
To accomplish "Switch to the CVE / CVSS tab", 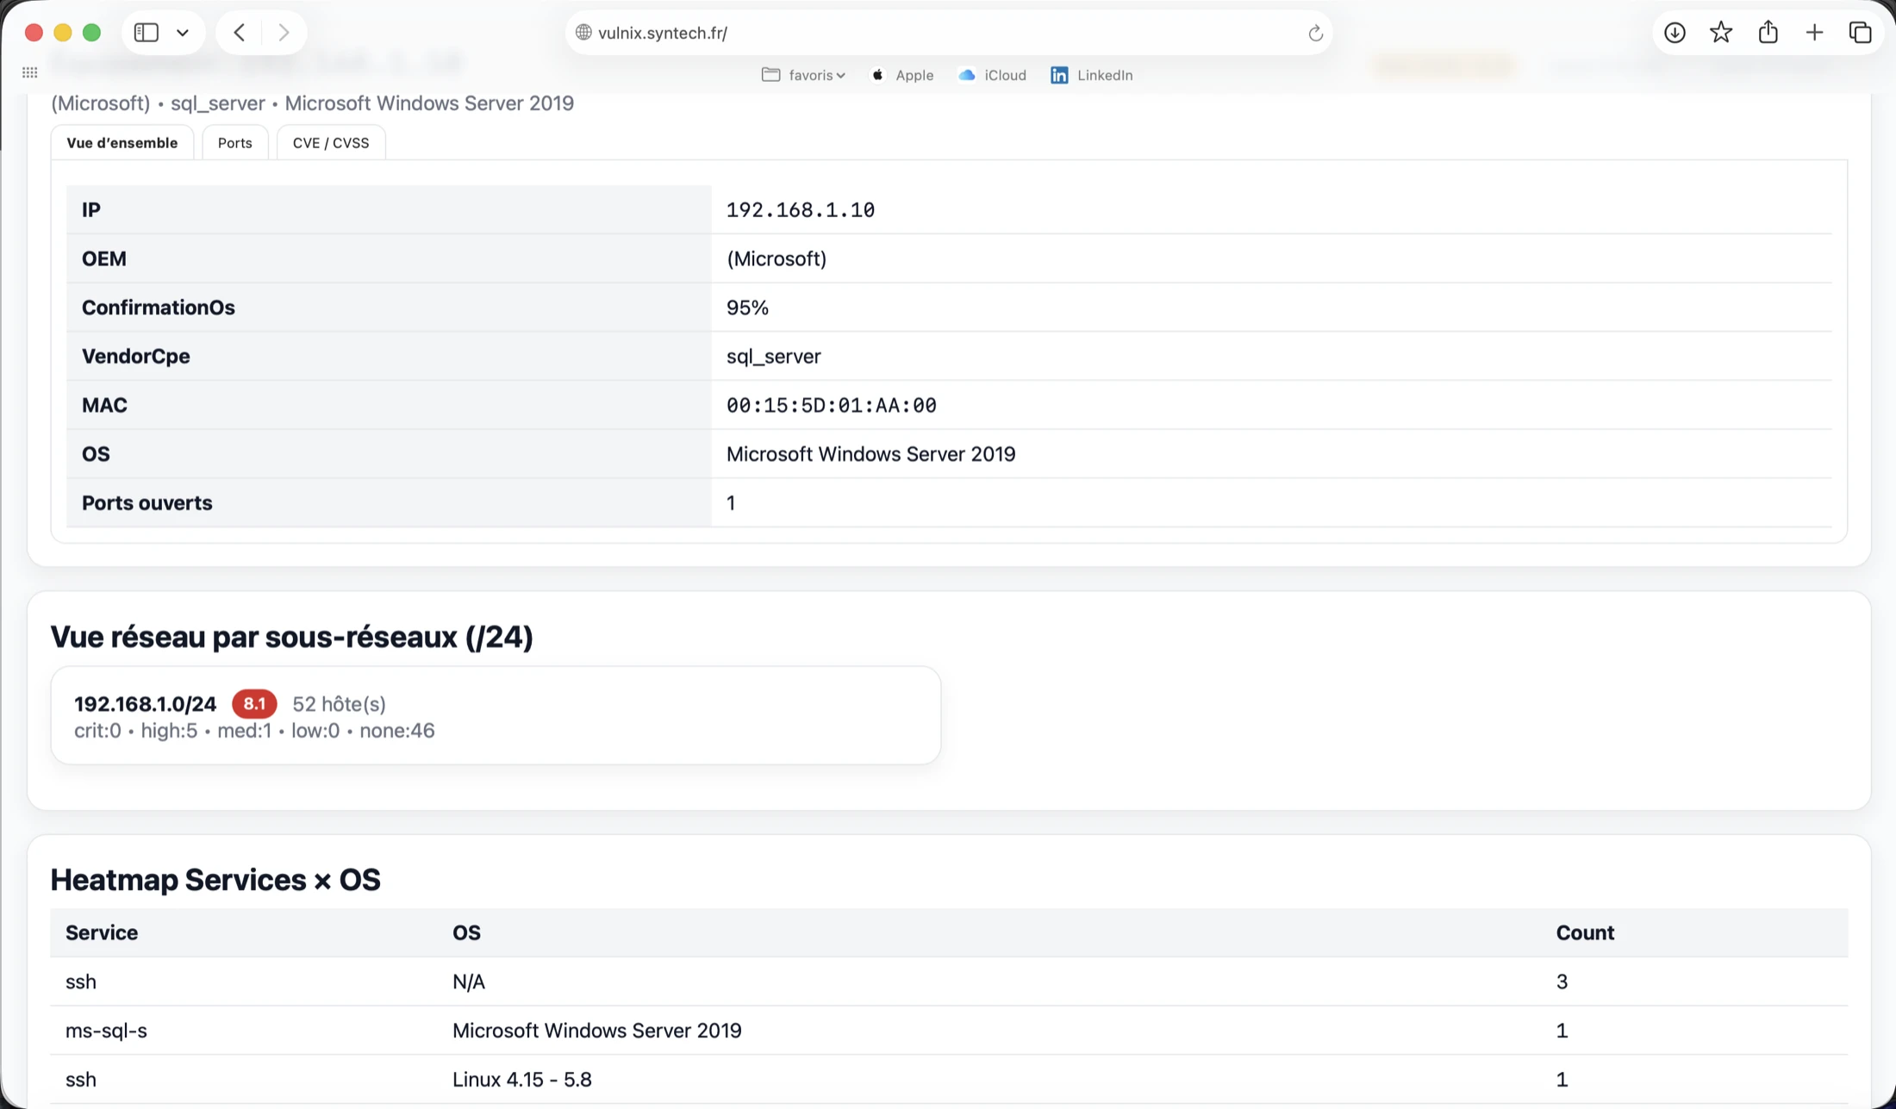I will (x=331, y=143).
